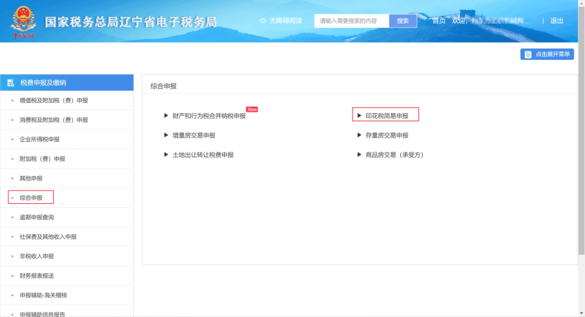Screen dimensions: 585x317
Task: Open 商品房交易（承受方） link
Action: 395,155
